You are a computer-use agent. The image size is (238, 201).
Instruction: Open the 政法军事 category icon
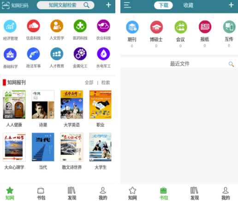tap(33, 54)
